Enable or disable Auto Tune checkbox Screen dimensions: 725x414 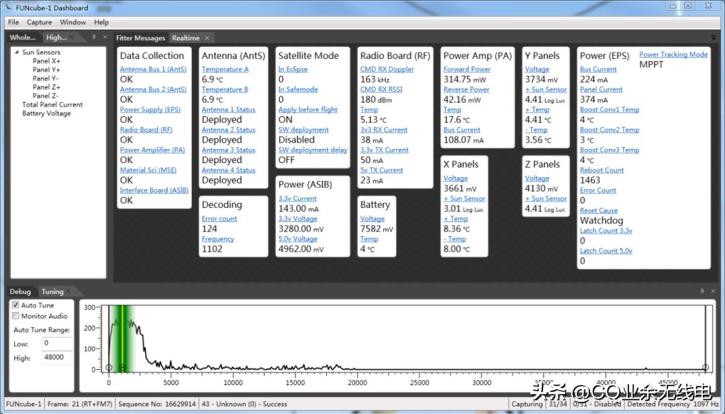click(x=15, y=305)
